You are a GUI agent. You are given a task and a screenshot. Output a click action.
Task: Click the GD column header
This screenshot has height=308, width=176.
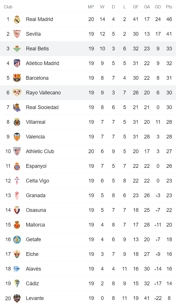[x=158, y=7]
